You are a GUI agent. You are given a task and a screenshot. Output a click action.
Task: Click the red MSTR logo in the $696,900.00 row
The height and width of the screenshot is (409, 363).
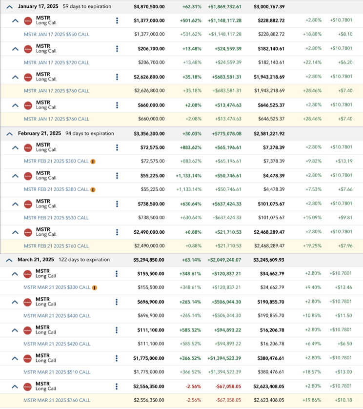click(27, 302)
